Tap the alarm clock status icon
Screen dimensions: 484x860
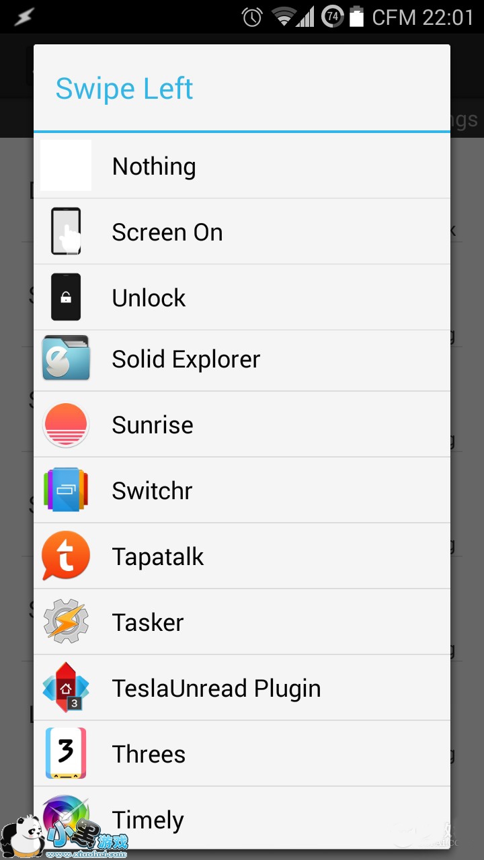pyautogui.click(x=252, y=17)
